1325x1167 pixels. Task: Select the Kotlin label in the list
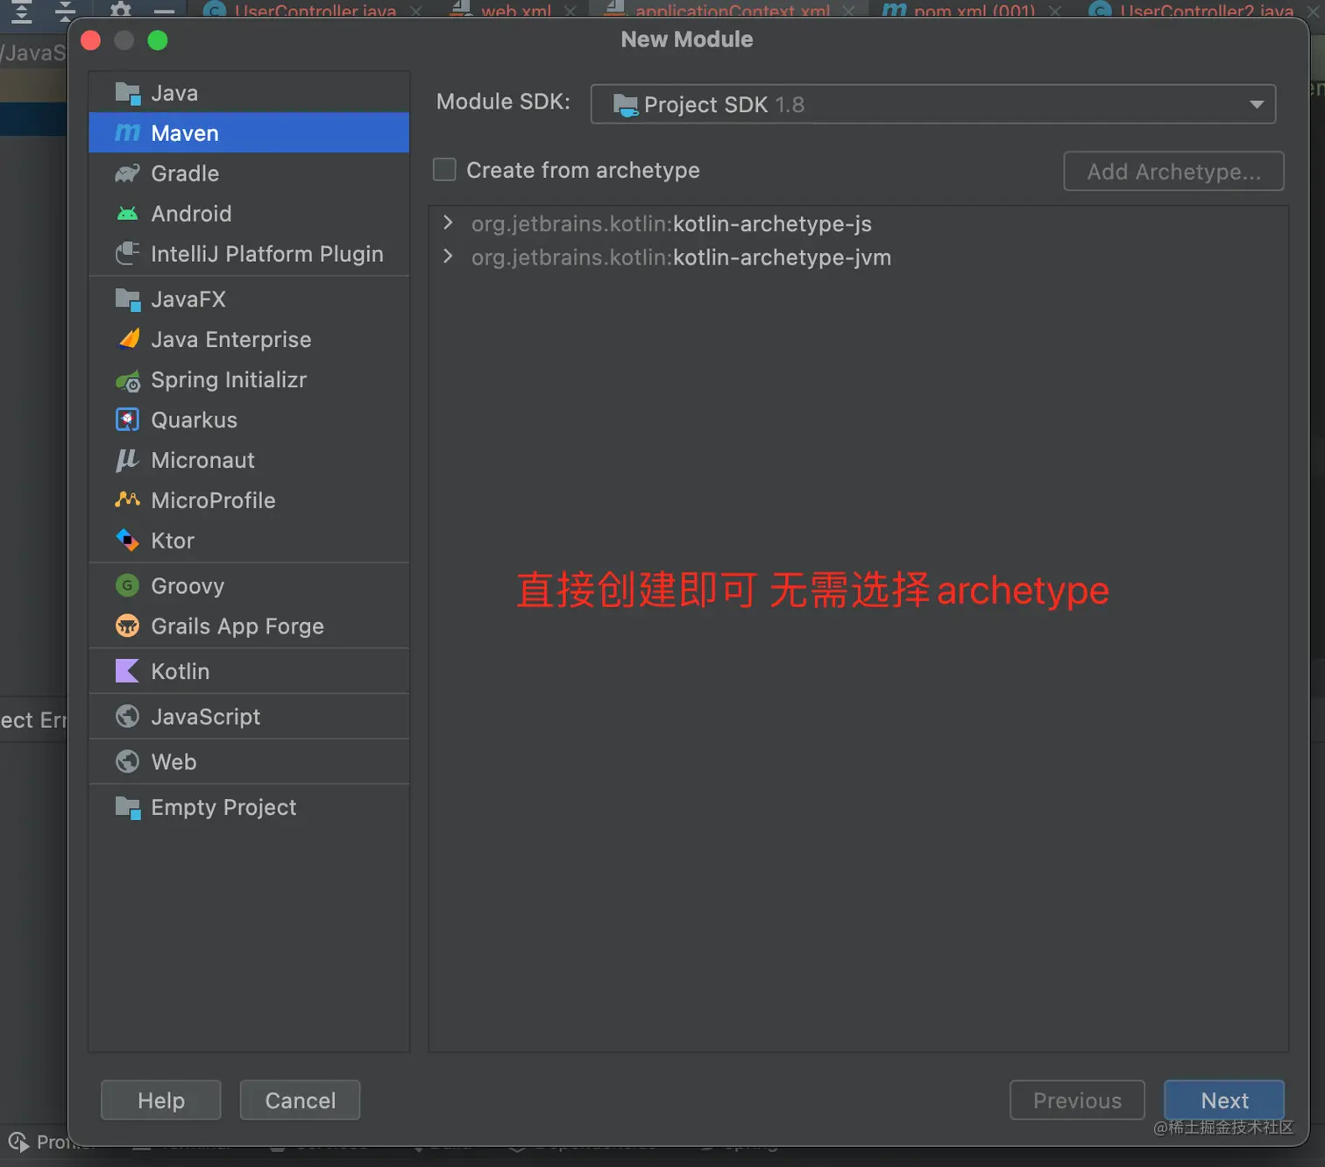tap(181, 671)
